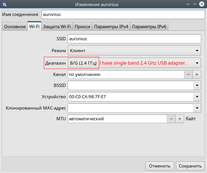Open the Параметры IPv4 tab
The image size is (207, 173).
[x=111, y=27]
